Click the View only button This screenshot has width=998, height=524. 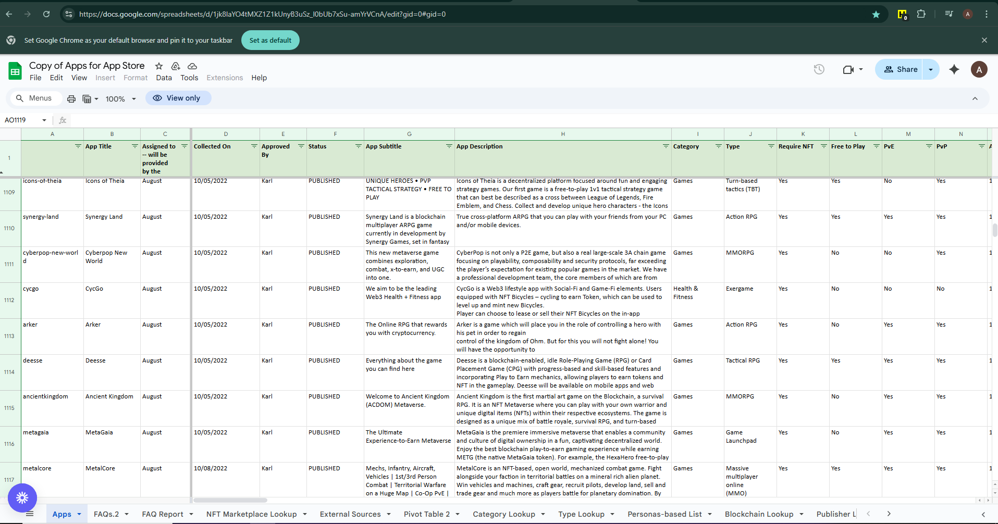coord(178,98)
